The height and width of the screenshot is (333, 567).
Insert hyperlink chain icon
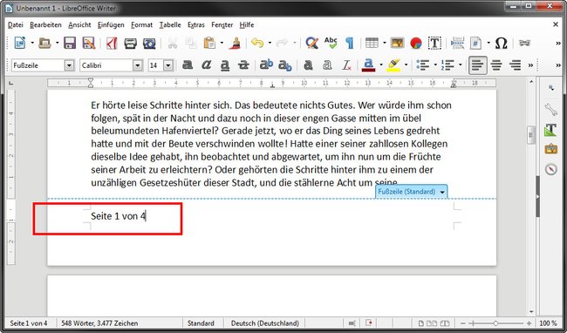(x=524, y=43)
